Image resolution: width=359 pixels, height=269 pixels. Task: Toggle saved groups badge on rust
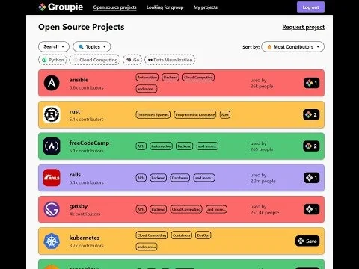[x=311, y=114]
